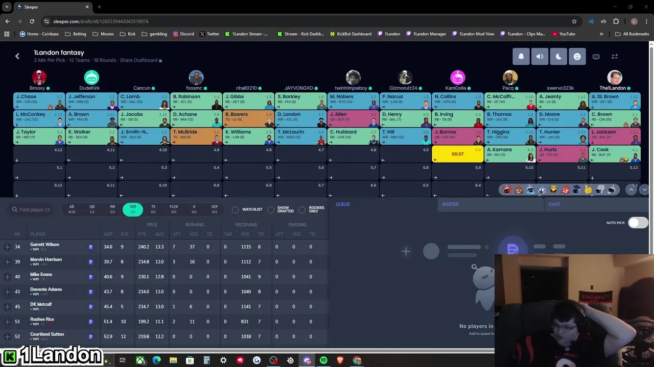Screen dimensions: 654x367
Task: Open tab search dropdown in browser
Action: 7,7
